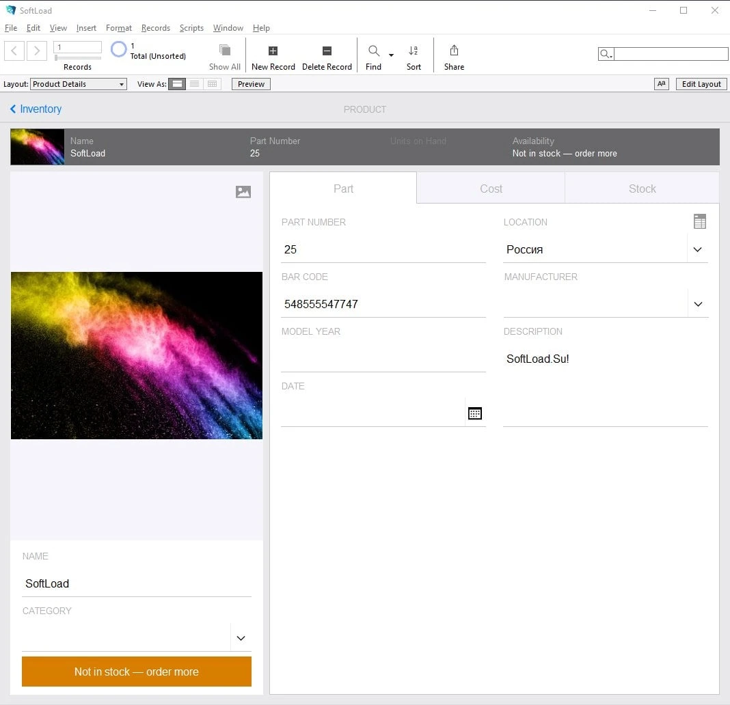This screenshot has height=705, width=730.
Task: Open the Edit menu
Action: tap(33, 28)
